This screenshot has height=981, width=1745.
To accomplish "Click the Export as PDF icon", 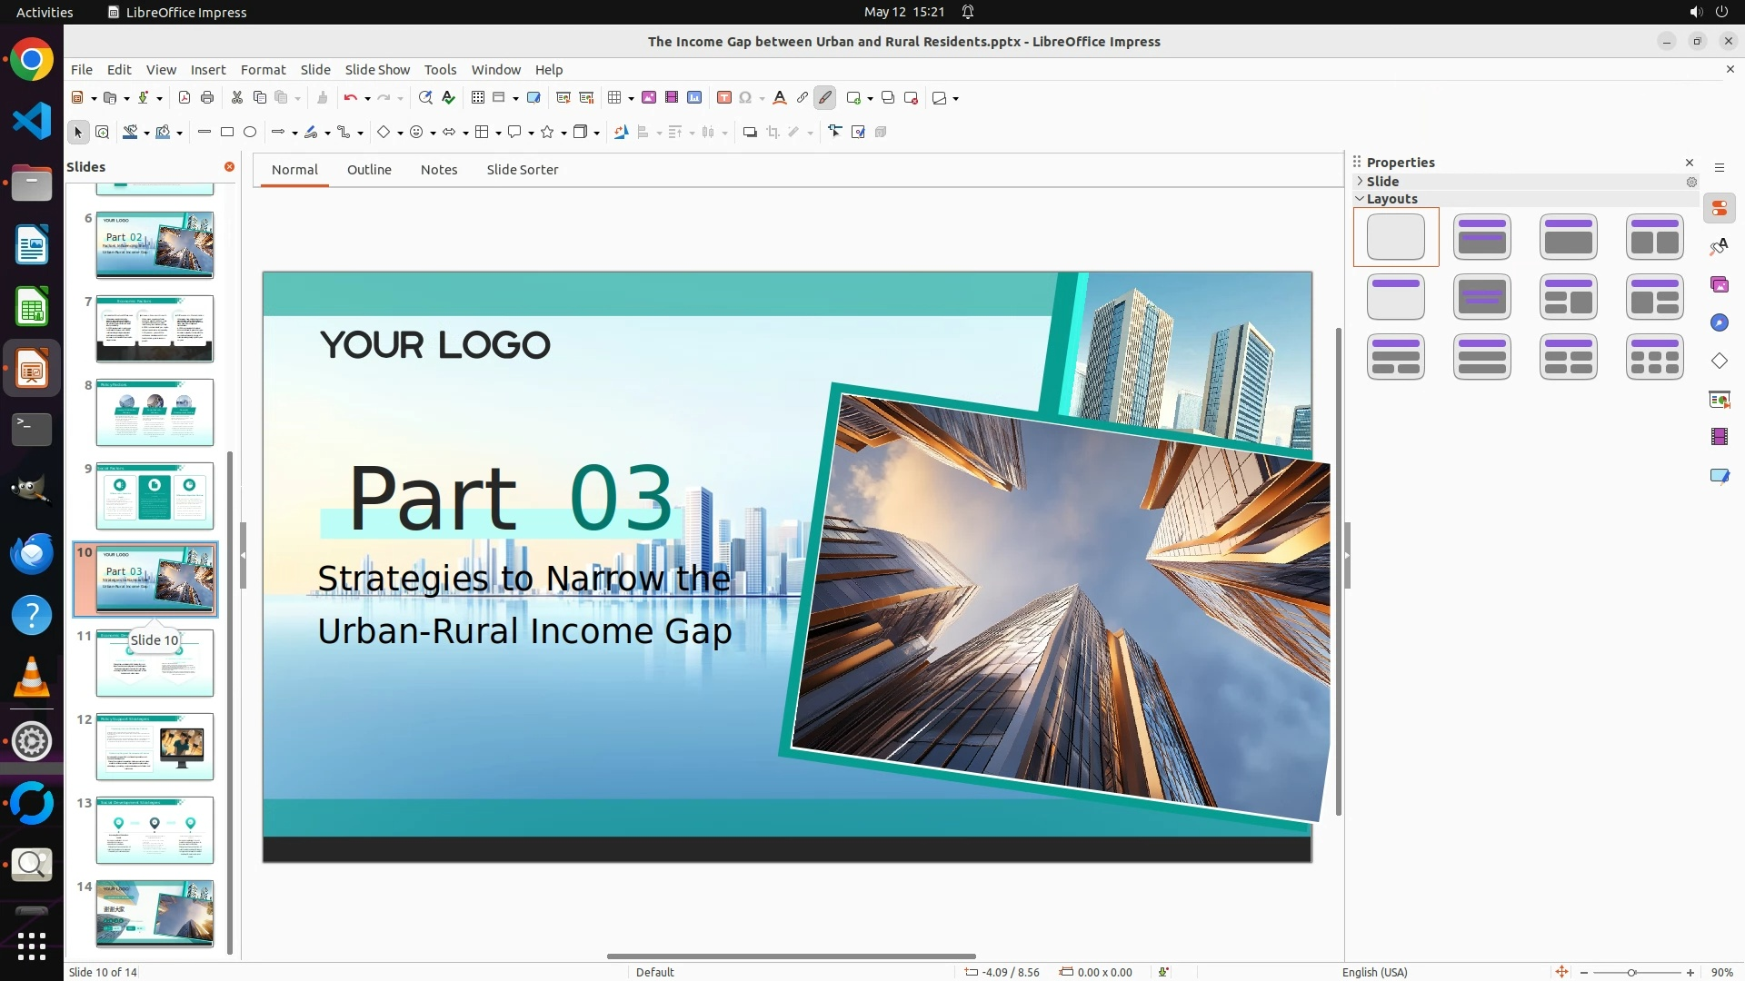I will click(184, 98).
